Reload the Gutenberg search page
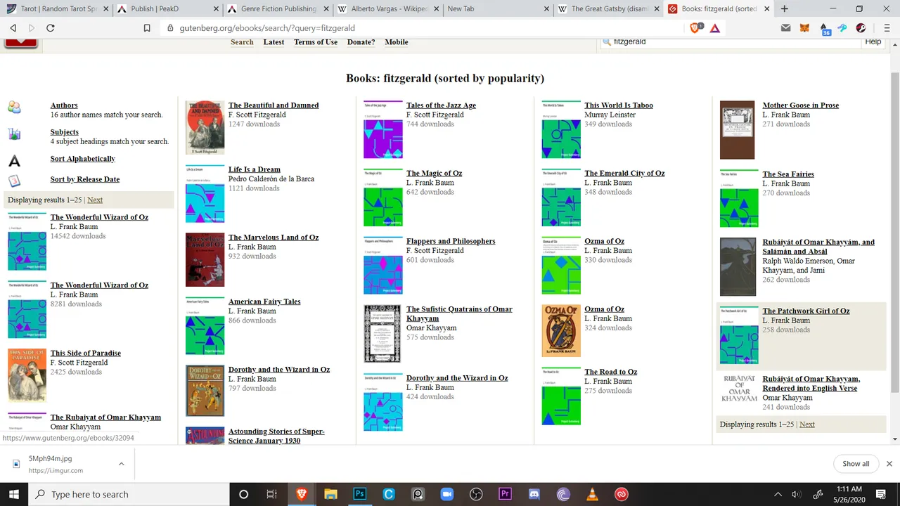 51,28
